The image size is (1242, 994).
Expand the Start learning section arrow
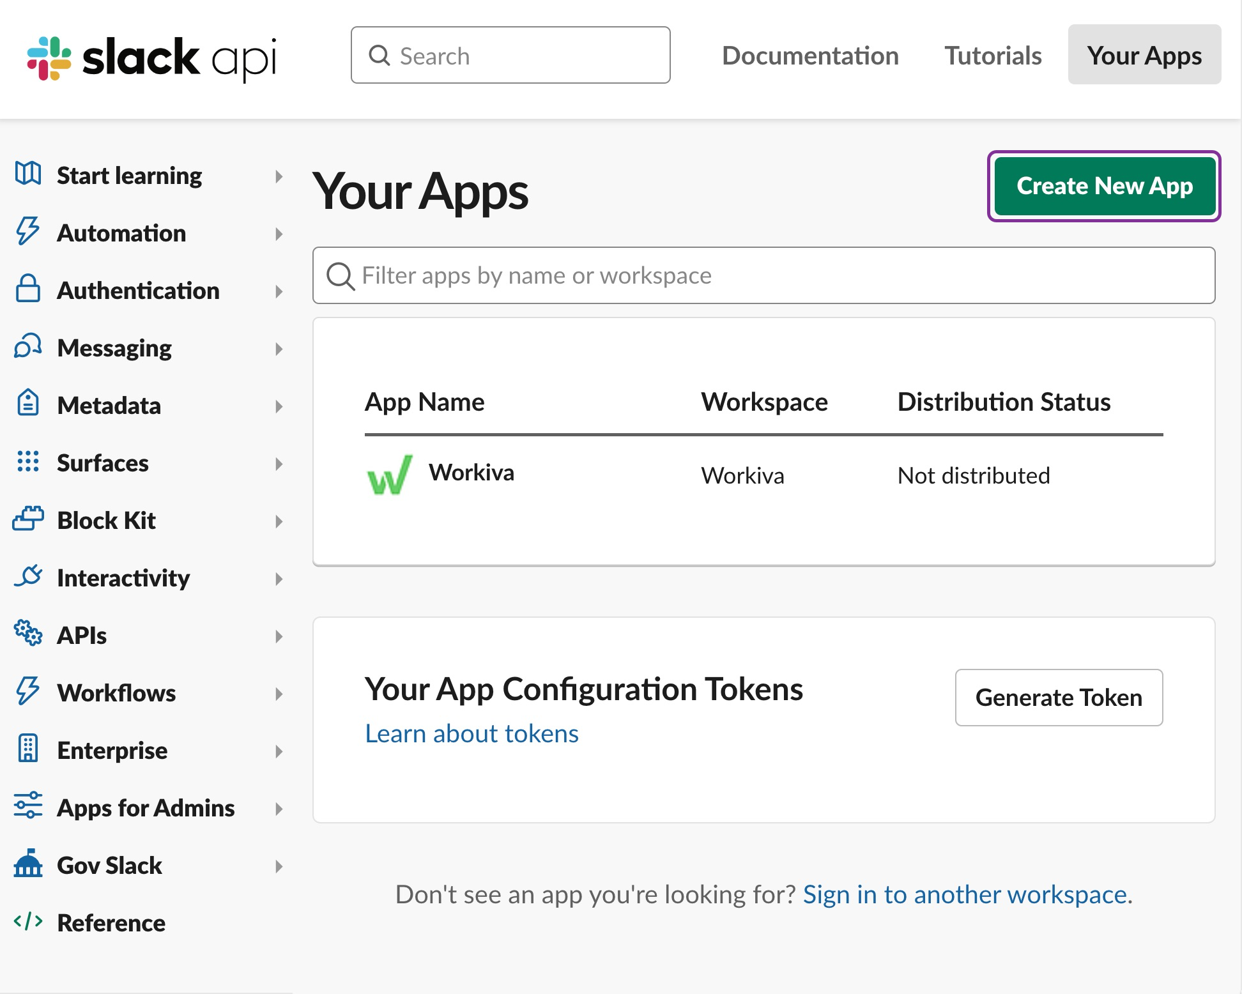point(279,176)
